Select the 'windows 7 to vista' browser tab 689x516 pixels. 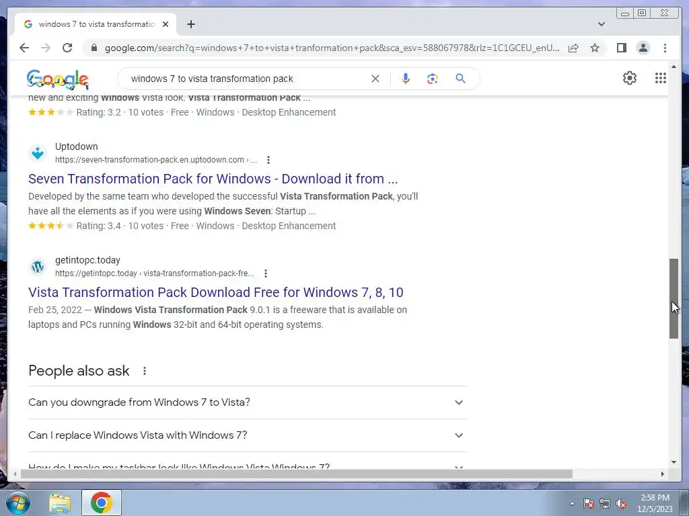tap(96, 24)
